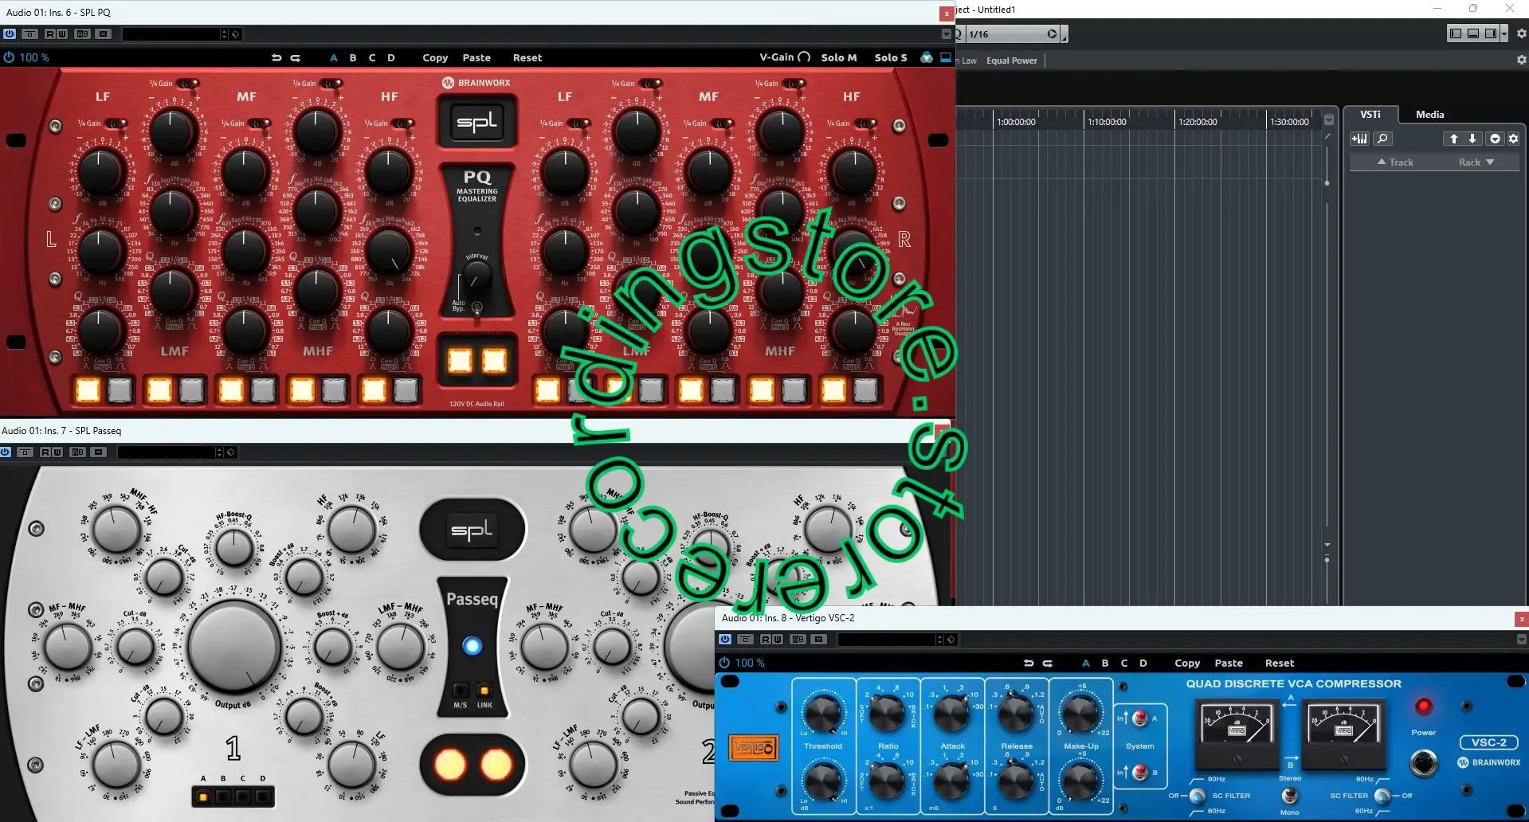
Task: Click the globe icon in SPL PQ toolbar
Action: pyautogui.click(x=927, y=57)
